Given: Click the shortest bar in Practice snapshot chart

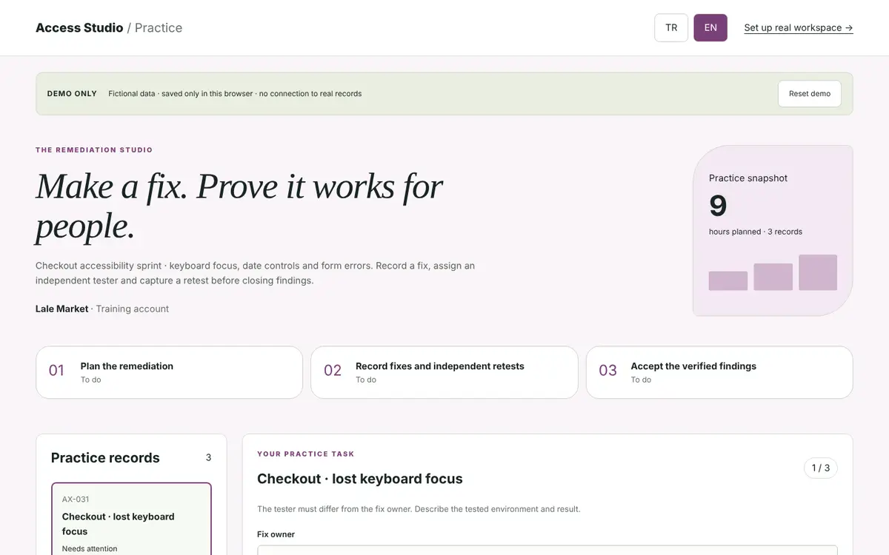Looking at the screenshot, I should (x=728, y=280).
